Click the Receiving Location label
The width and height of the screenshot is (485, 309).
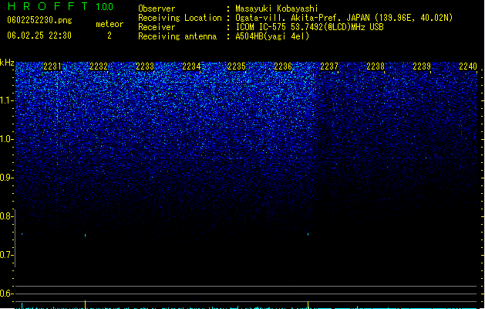180,18
